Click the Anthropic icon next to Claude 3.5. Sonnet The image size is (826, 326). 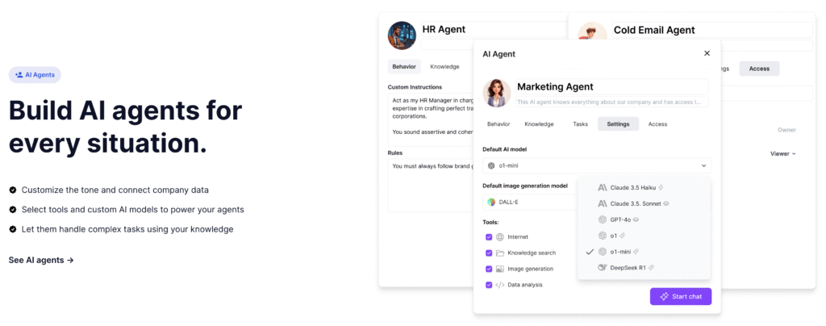[603, 203]
